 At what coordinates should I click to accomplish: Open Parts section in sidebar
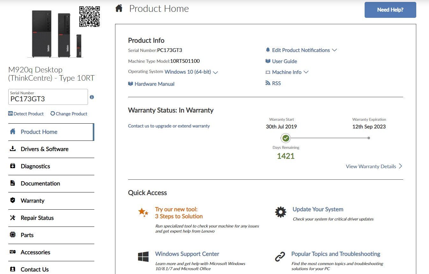pos(51,235)
